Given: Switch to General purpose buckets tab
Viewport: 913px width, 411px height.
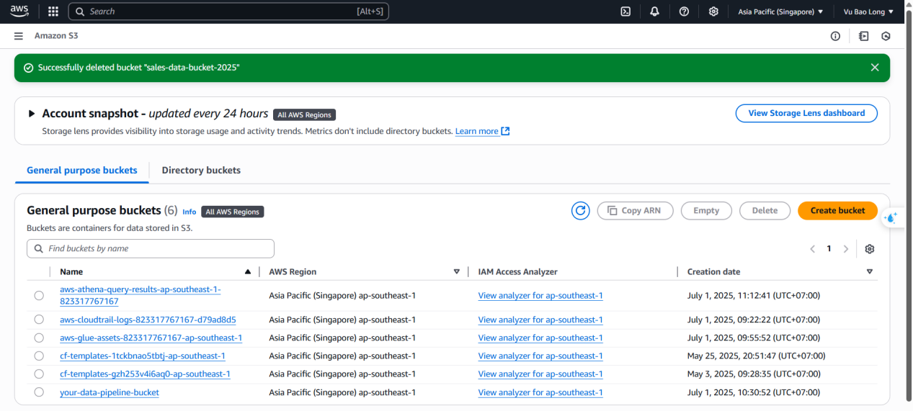Looking at the screenshot, I should (81, 171).
